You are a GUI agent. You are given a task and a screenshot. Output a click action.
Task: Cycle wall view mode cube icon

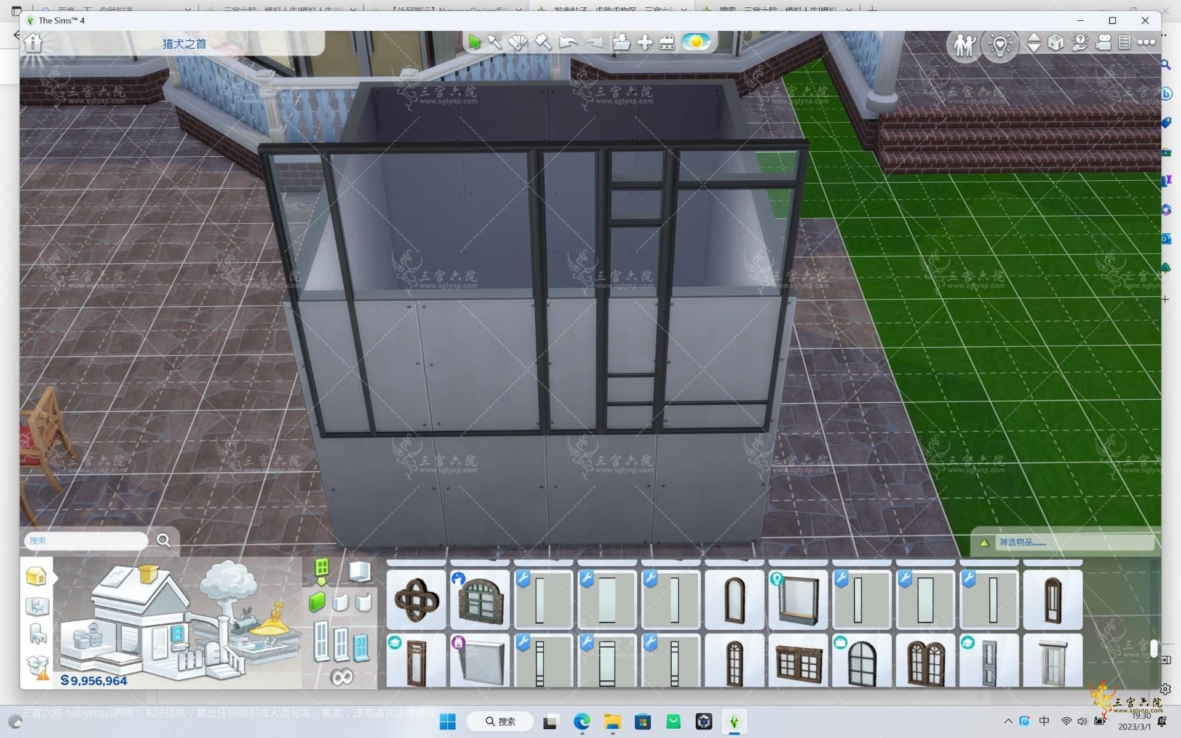(x=1056, y=42)
